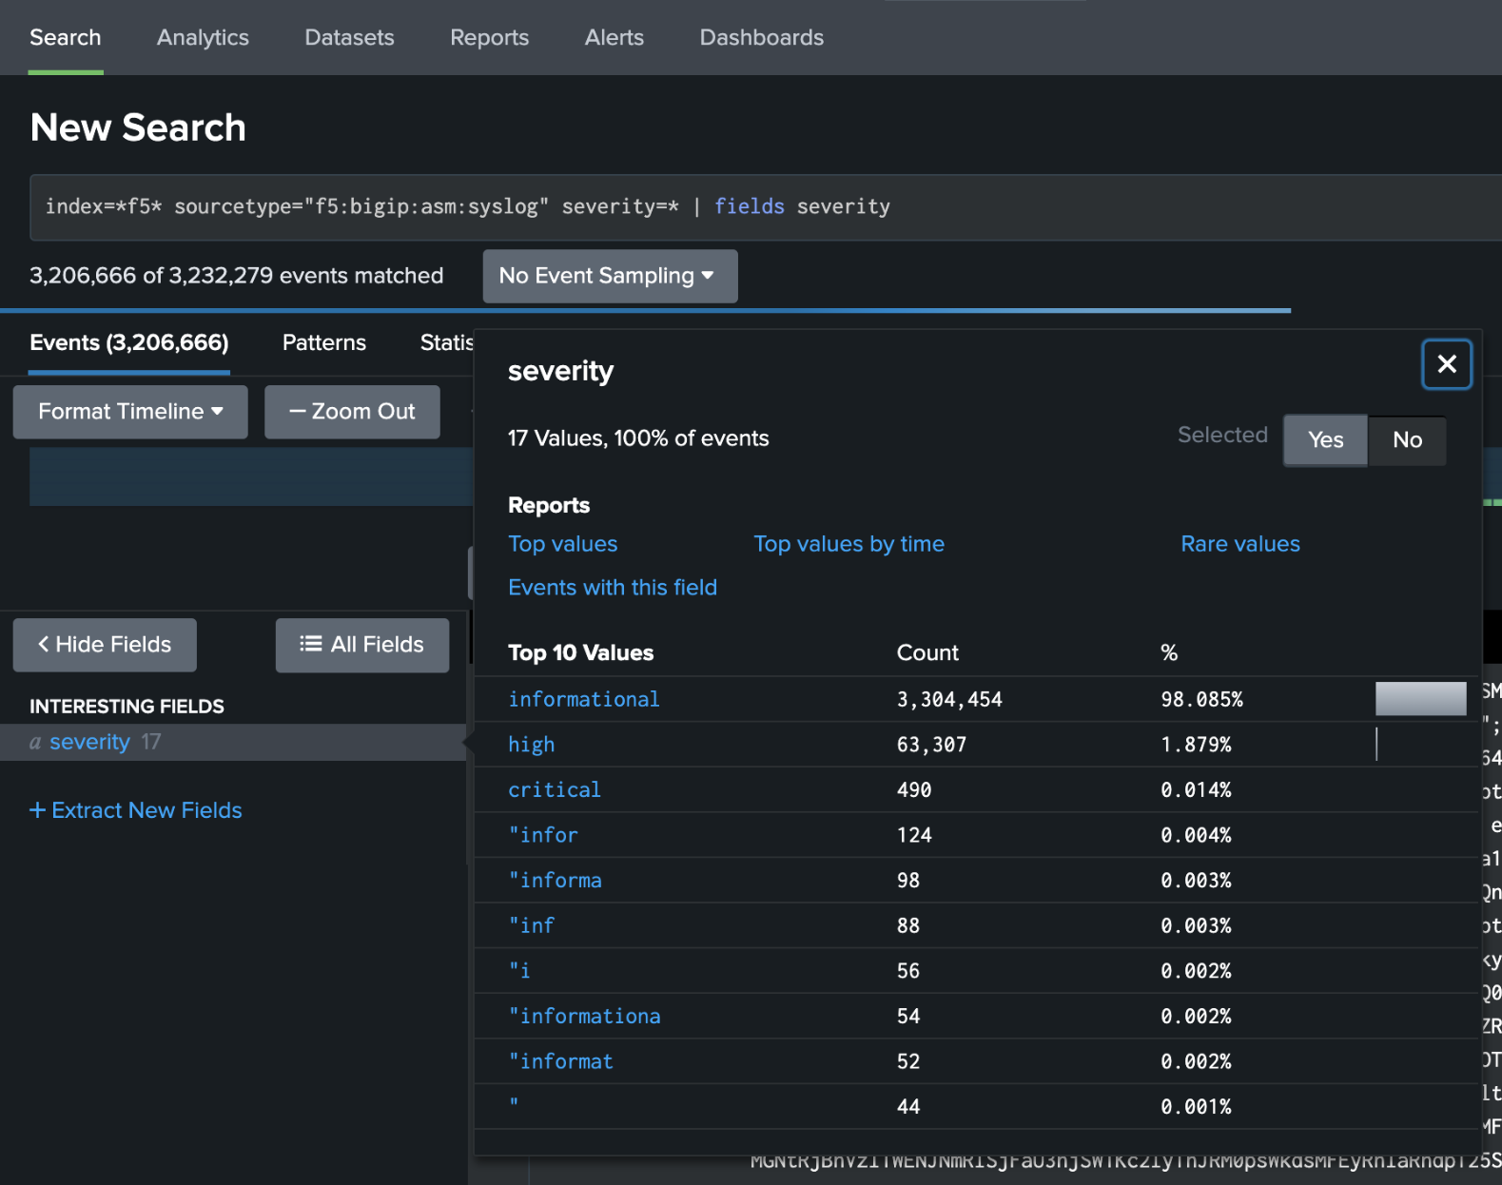Click the informational percentage bar
Image resolution: width=1502 pixels, height=1185 pixels.
coord(1420,699)
